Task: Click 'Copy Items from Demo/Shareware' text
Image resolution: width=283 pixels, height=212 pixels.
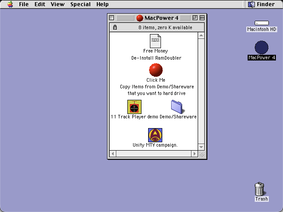Action: point(157,87)
